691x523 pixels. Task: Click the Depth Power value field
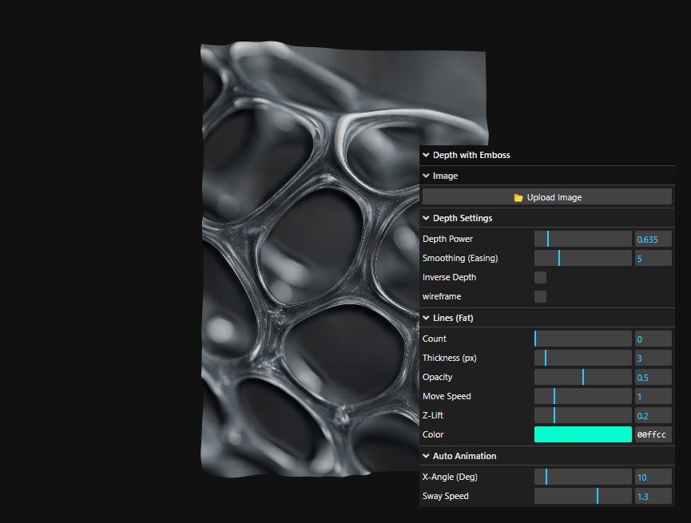point(653,239)
